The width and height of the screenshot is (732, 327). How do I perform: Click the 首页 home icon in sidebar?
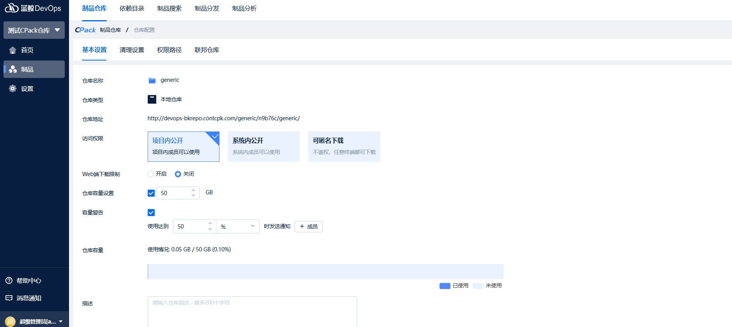pos(13,50)
